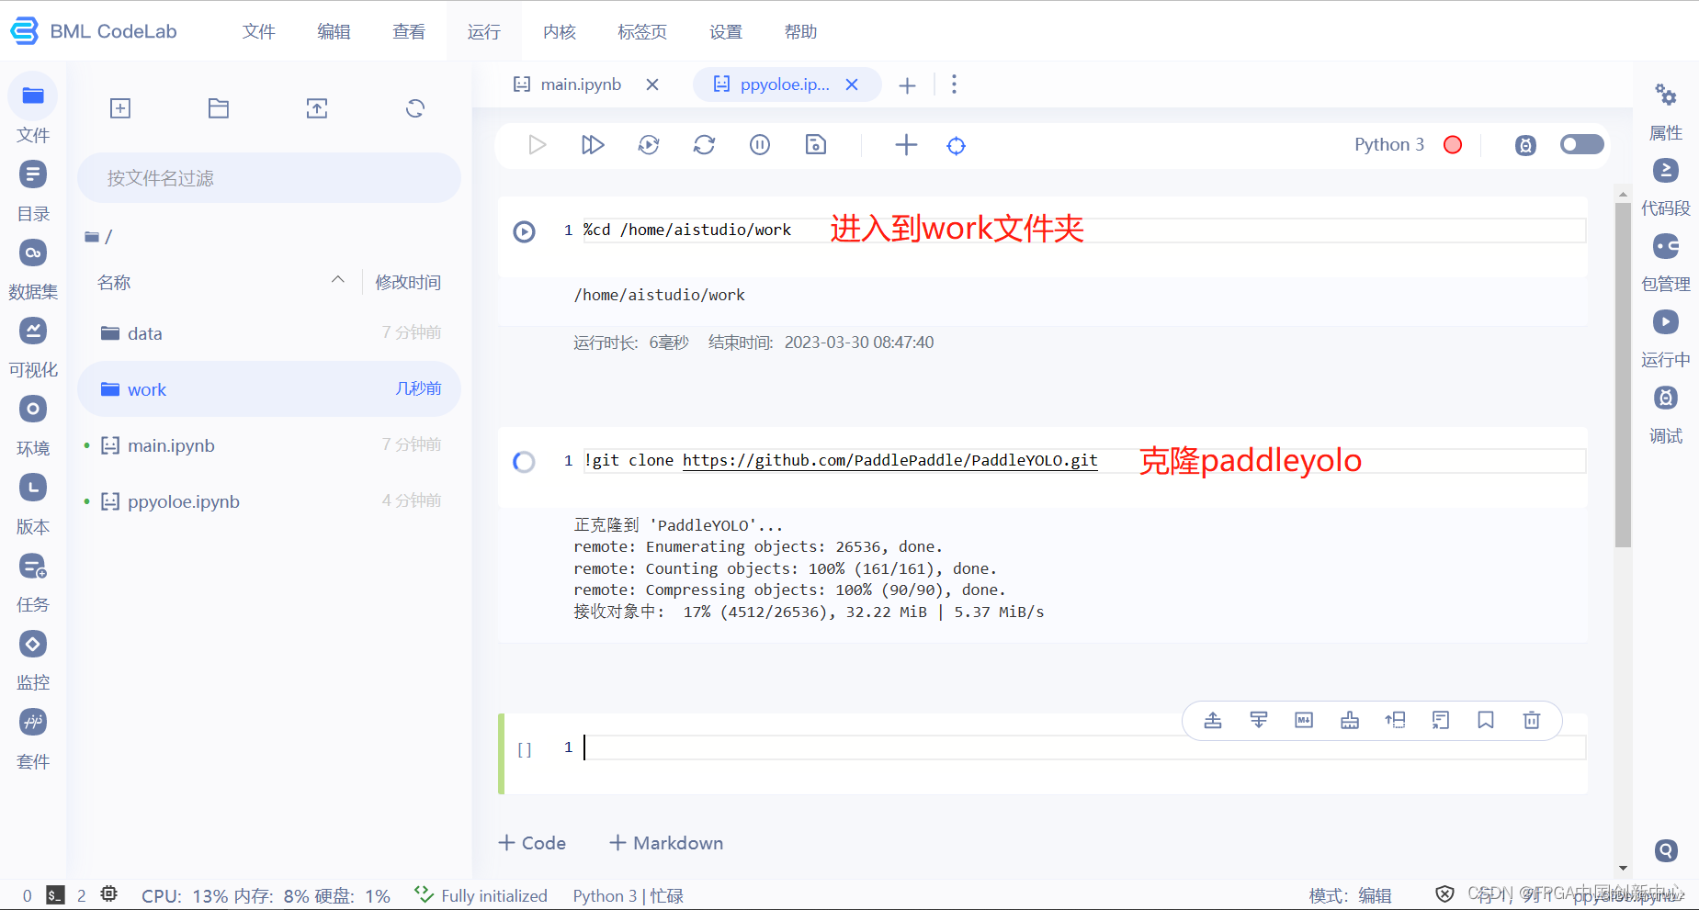This screenshot has height=910, width=1699.
Task: Add a new Code cell
Action: click(x=532, y=843)
